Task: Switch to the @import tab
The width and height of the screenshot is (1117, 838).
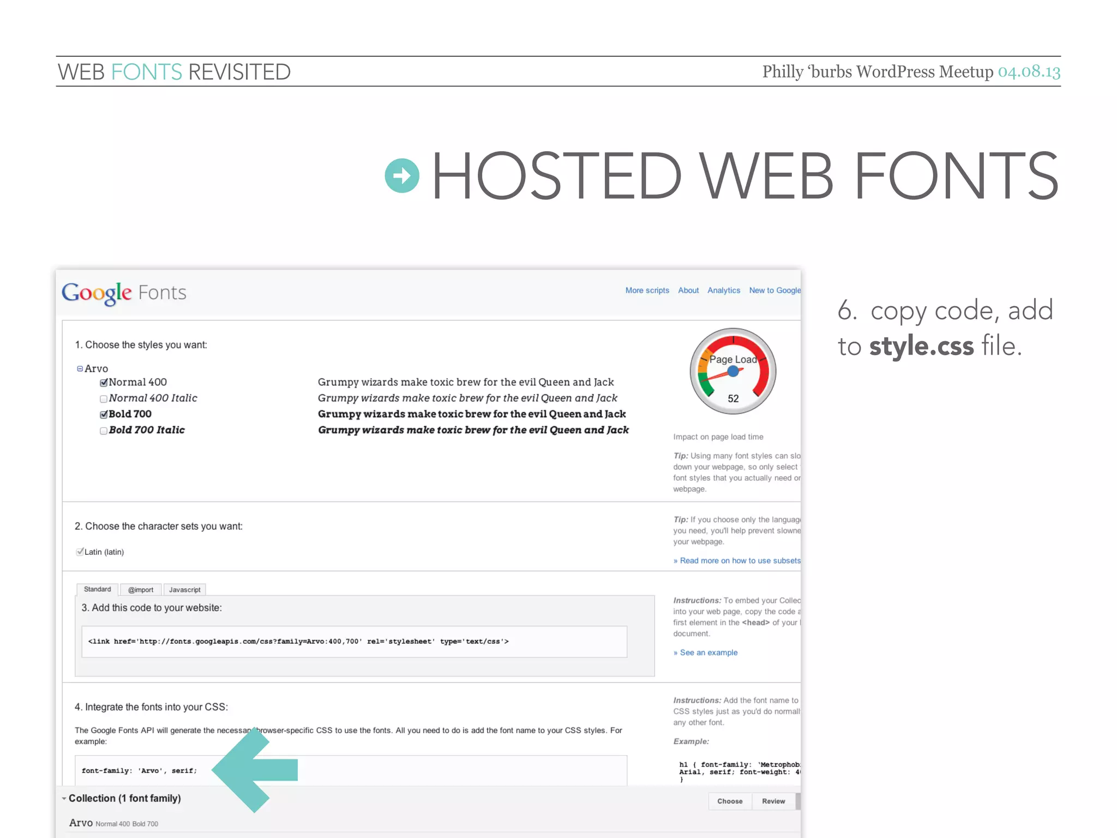Action: click(x=141, y=590)
